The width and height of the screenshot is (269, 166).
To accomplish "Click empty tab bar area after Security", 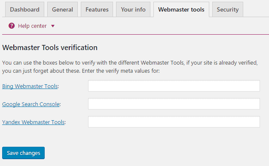I will (256, 9).
